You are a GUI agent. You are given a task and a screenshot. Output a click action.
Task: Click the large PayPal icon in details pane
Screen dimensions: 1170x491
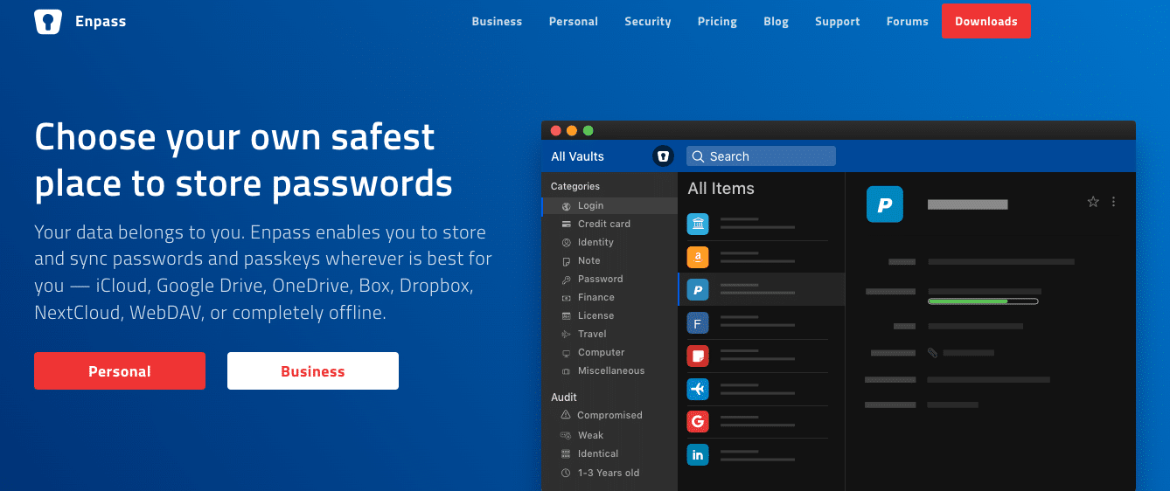point(884,204)
